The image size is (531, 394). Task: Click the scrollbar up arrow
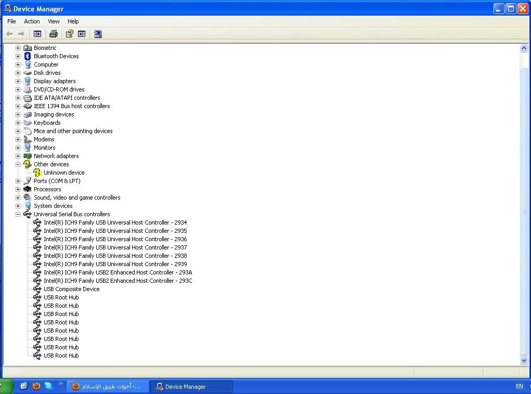(x=524, y=48)
